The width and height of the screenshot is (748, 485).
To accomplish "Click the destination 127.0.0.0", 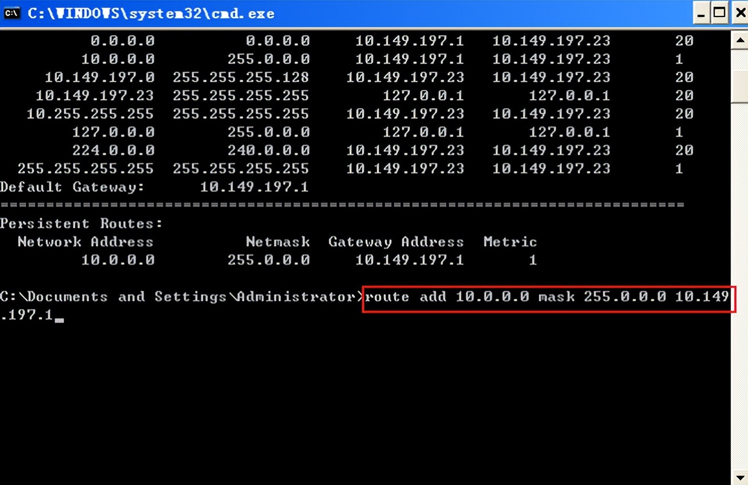I will (x=113, y=132).
